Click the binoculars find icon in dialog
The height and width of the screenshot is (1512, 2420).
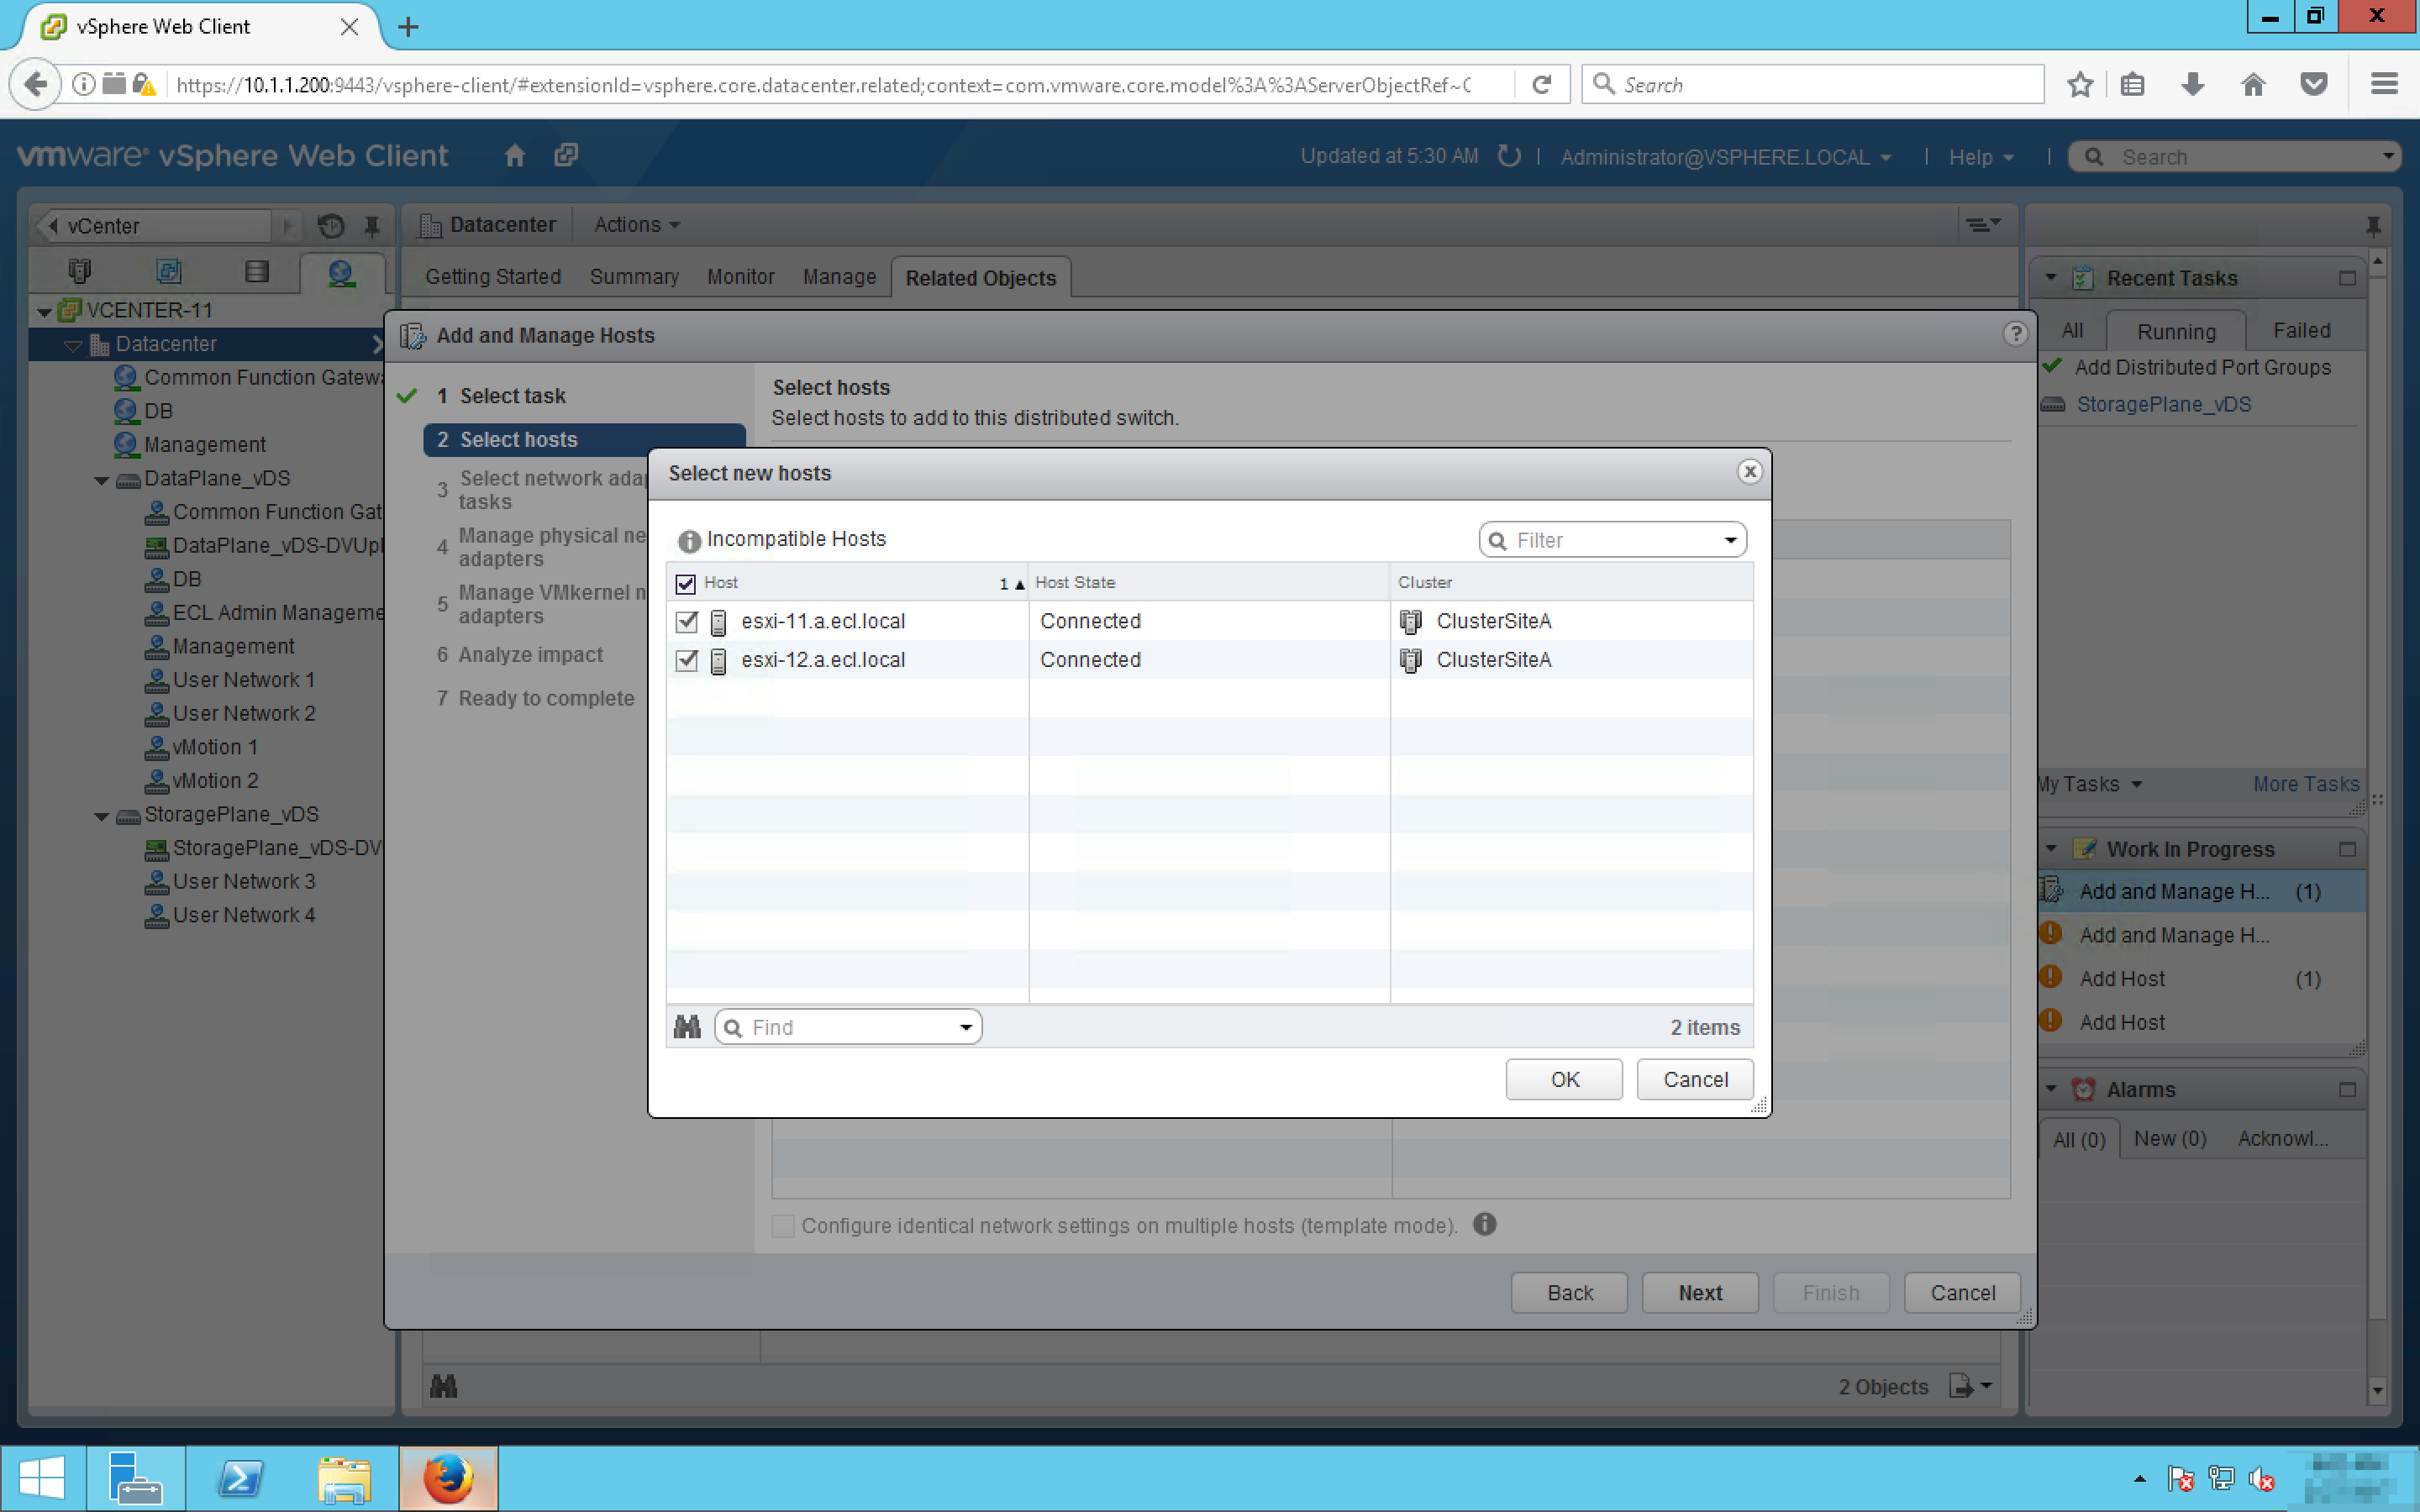point(687,1027)
